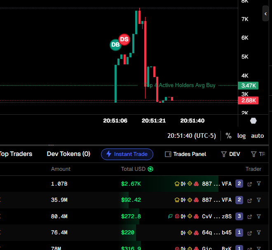Click the red cluster icon in the 64q...b45 row

[196, 233]
